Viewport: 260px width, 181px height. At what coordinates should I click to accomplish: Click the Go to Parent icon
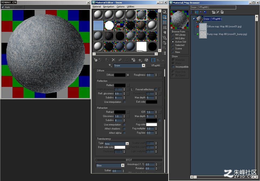point(158,60)
